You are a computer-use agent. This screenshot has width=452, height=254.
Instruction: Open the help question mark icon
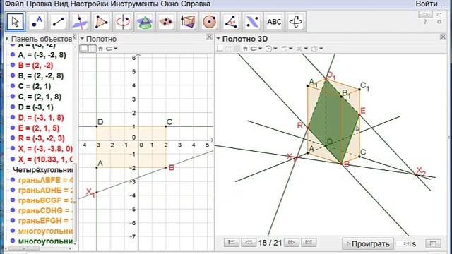coord(425,22)
